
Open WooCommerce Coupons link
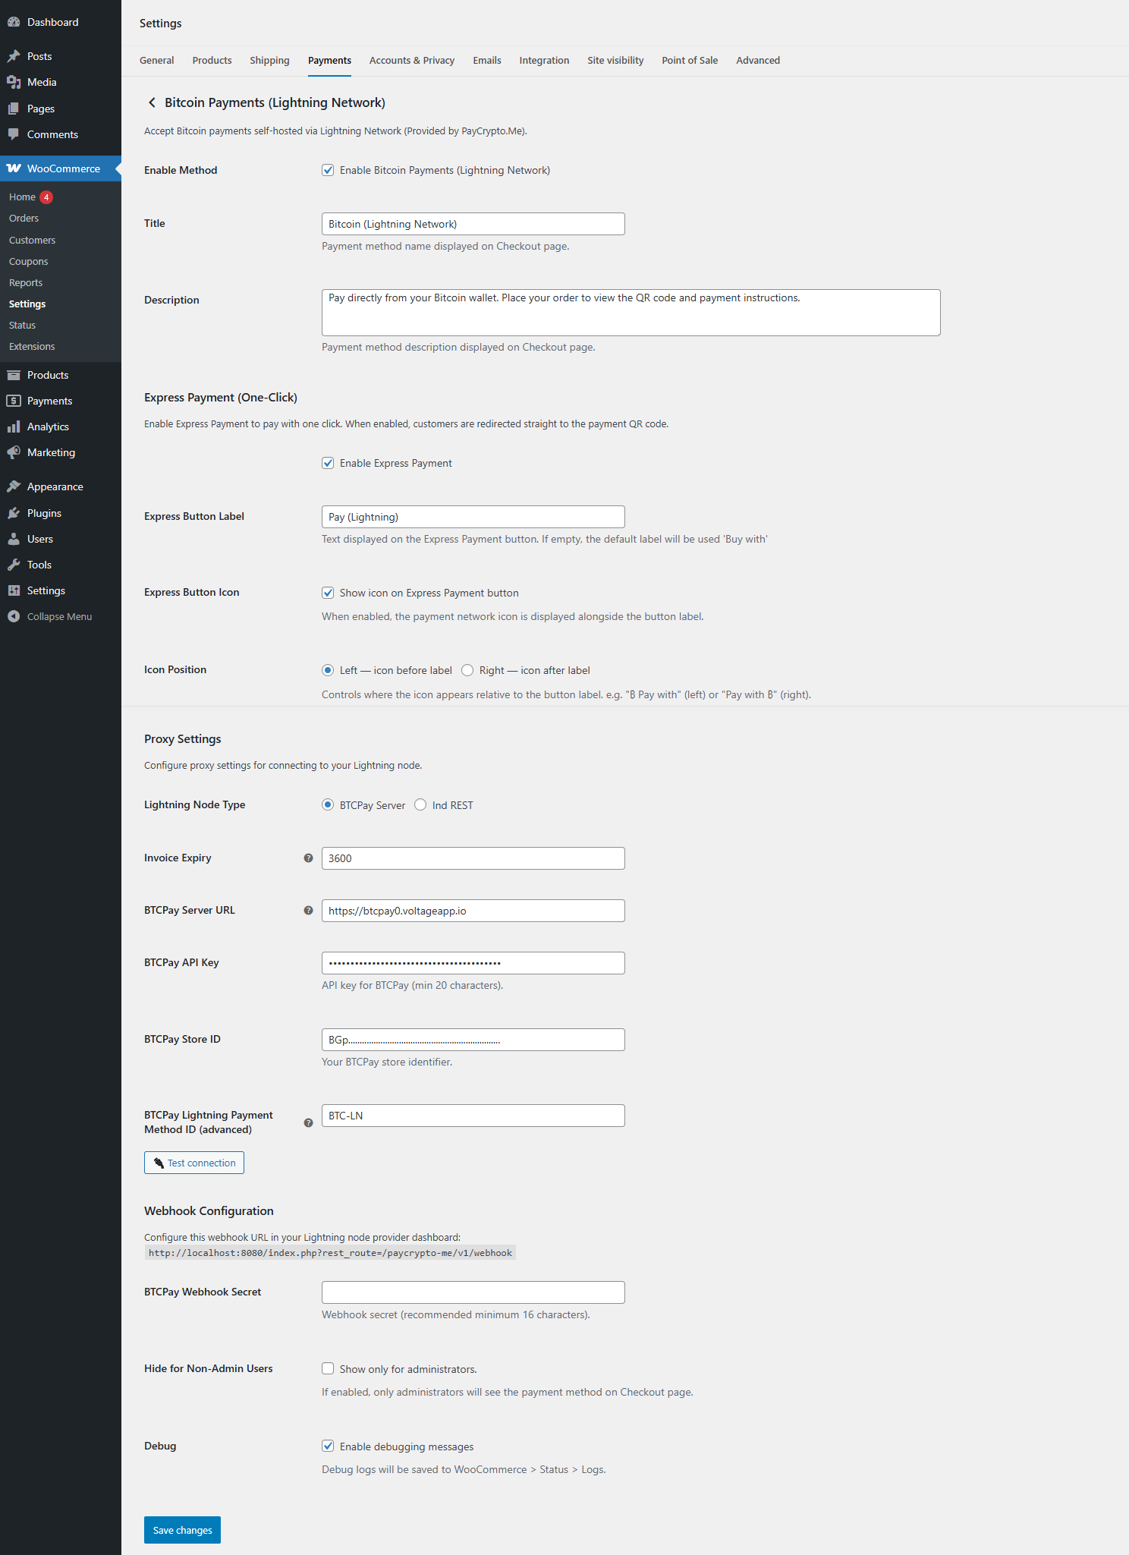pos(28,261)
